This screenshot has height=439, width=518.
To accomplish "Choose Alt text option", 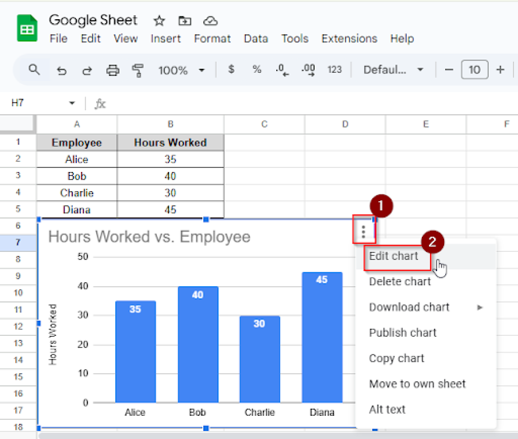I will click(x=426, y=410).
